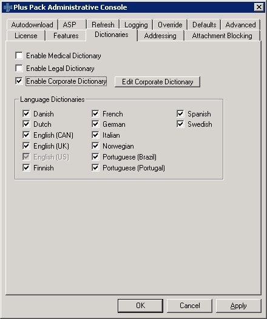267x319 pixels.
Task: Open the Defaults tab
Action: click(x=204, y=25)
